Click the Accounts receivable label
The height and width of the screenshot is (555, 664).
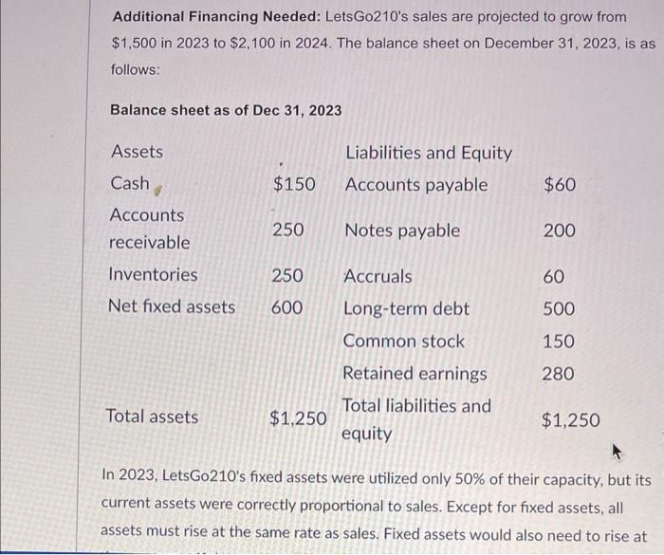tap(149, 229)
